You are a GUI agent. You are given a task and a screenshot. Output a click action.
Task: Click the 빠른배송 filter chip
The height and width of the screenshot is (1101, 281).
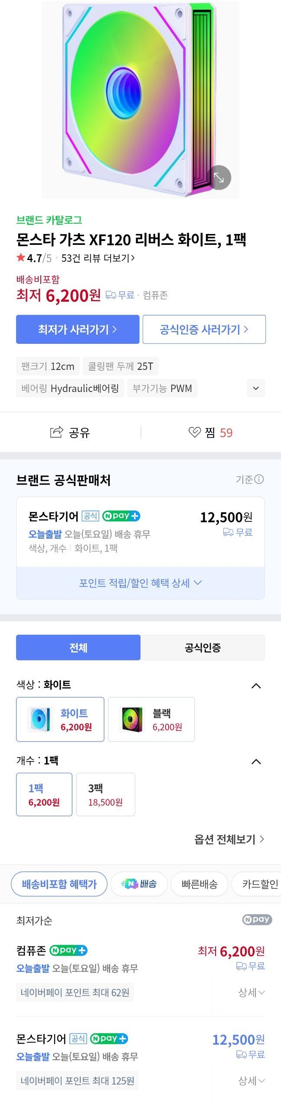point(199,884)
